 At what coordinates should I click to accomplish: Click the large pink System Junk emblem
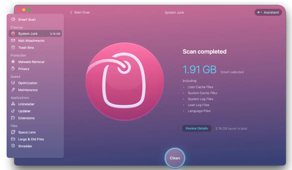click(x=125, y=82)
